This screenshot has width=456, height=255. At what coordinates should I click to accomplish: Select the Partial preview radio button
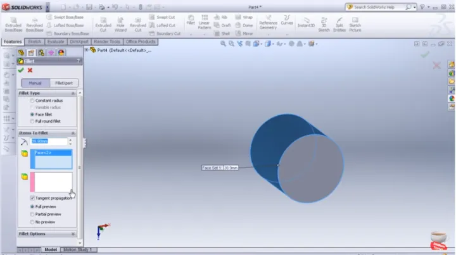[x=32, y=215]
